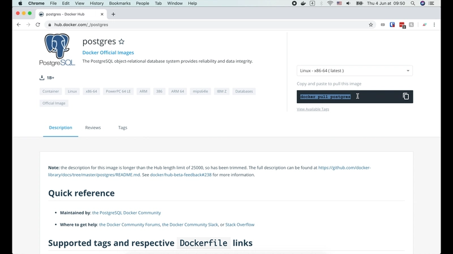Open the Docker Community Forums link
Viewport: 453px width, 254px height.
130,225
